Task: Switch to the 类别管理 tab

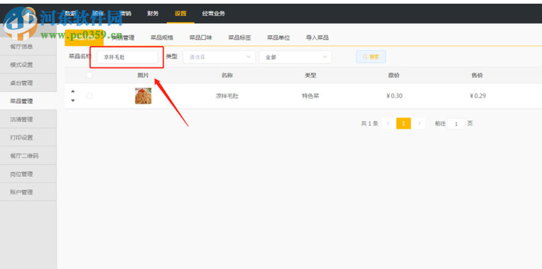Action: tap(123, 38)
